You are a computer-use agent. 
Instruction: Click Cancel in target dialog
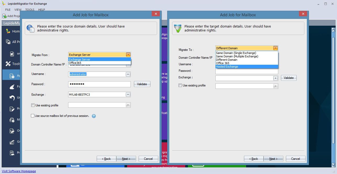(296, 159)
